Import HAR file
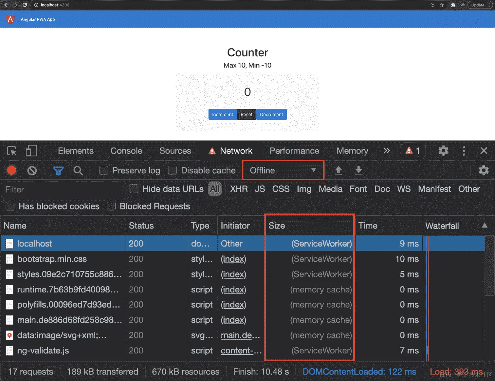The image size is (495, 381). (339, 170)
